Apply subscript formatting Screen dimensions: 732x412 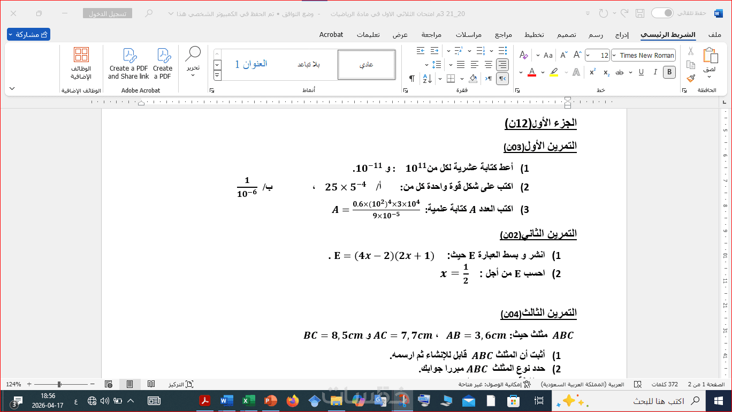[x=606, y=72]
